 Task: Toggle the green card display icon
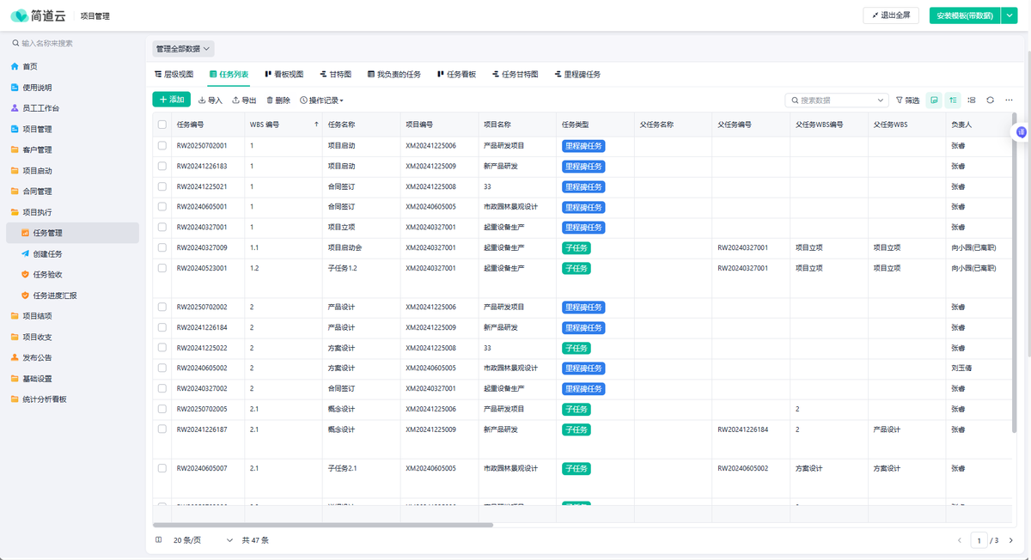point(935,100)
